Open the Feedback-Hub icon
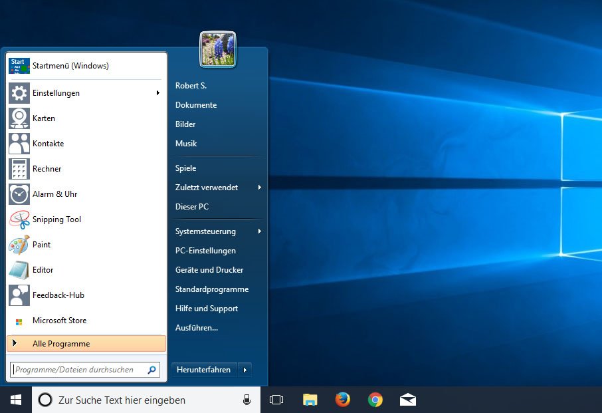Image resolution: width=602 pixels, height=413 pixels. pos(19,295)
